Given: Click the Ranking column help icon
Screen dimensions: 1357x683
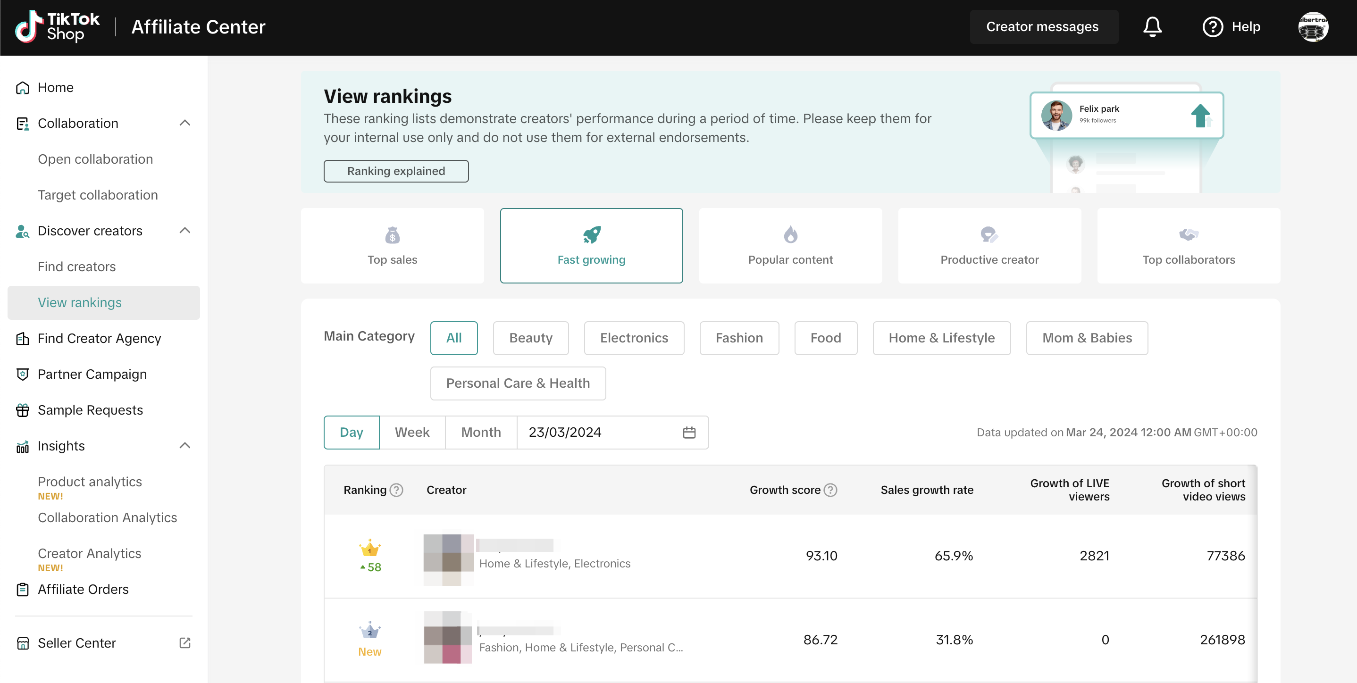Looking at the screenshot, I should (397, 490).
